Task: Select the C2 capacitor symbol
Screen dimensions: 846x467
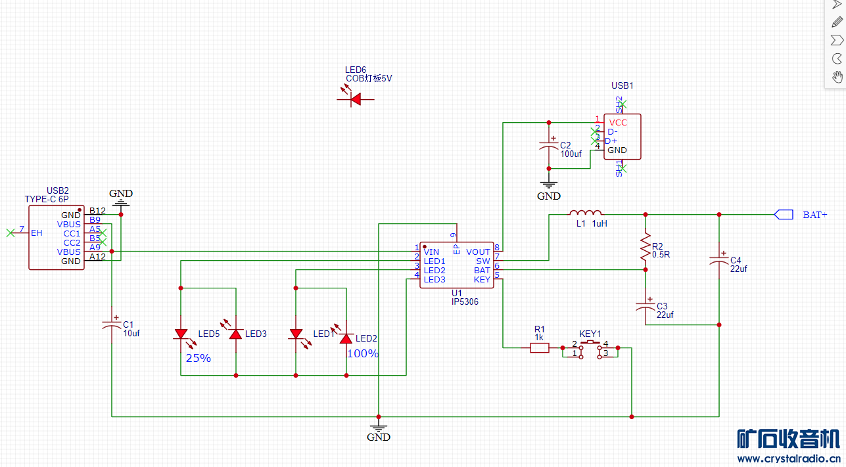Action: (548, 145)
